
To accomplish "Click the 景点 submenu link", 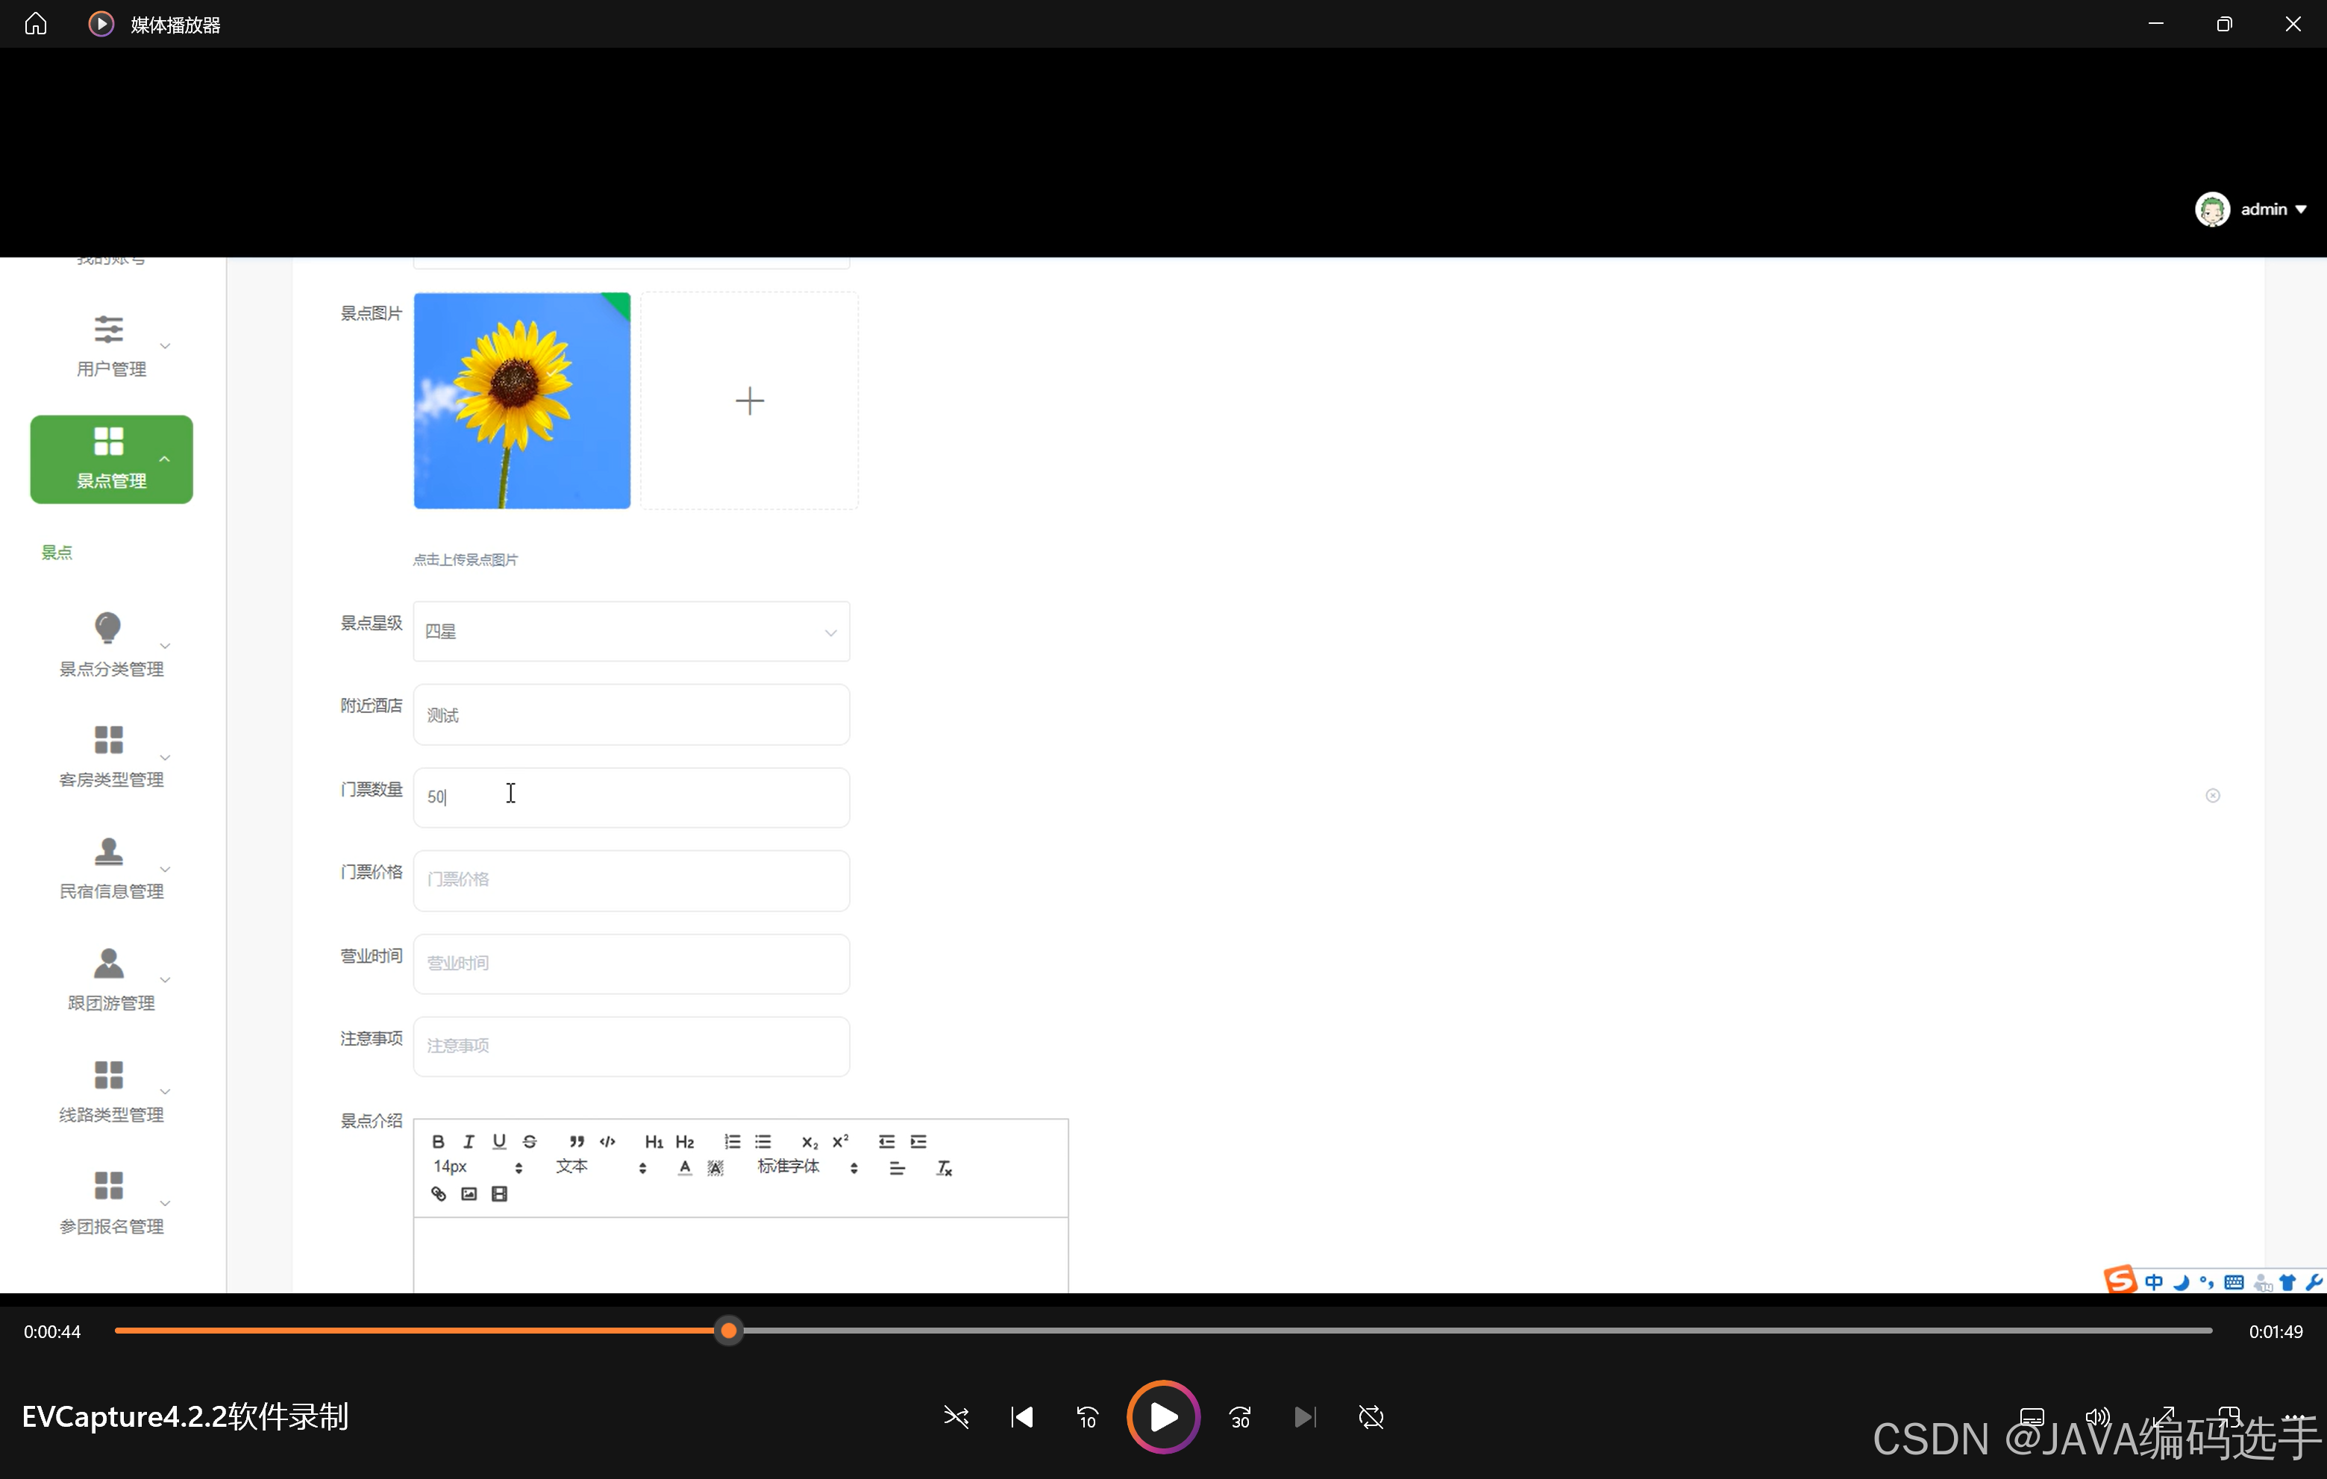I will pyautogui.click(x=57, y=553).
